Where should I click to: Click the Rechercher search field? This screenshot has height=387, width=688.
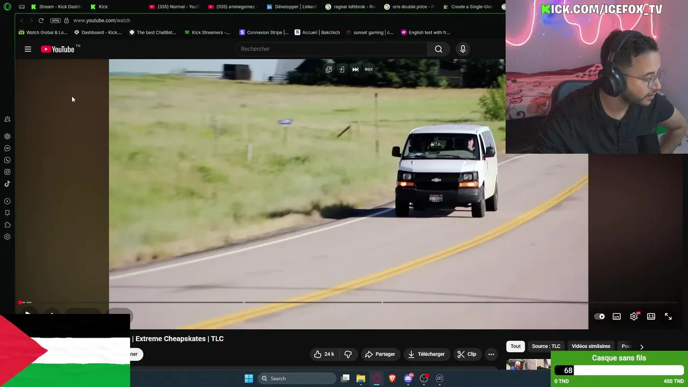[331, 49]
